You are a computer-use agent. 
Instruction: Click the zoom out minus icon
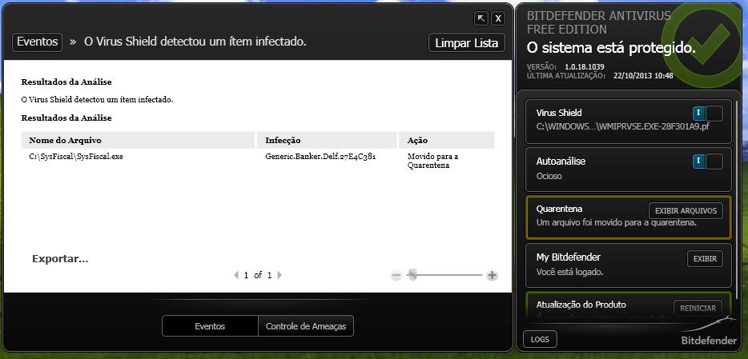point(396,275)
